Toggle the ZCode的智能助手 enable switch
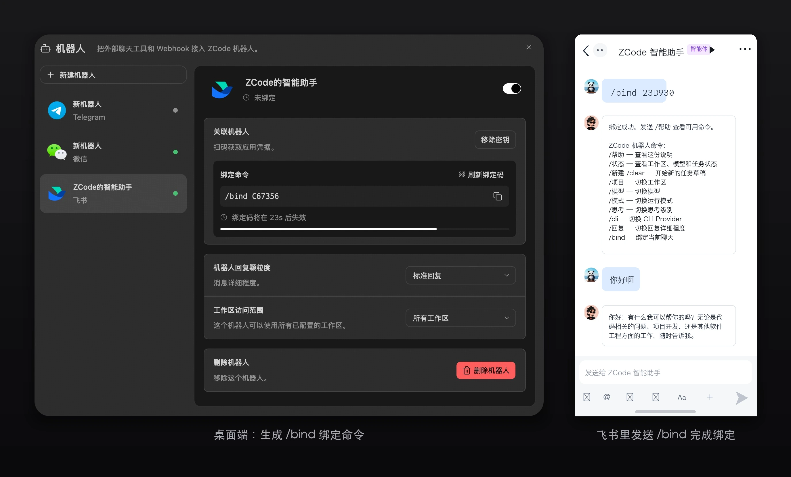The width and height of the screenshot is (791, 477). (512, 89)
